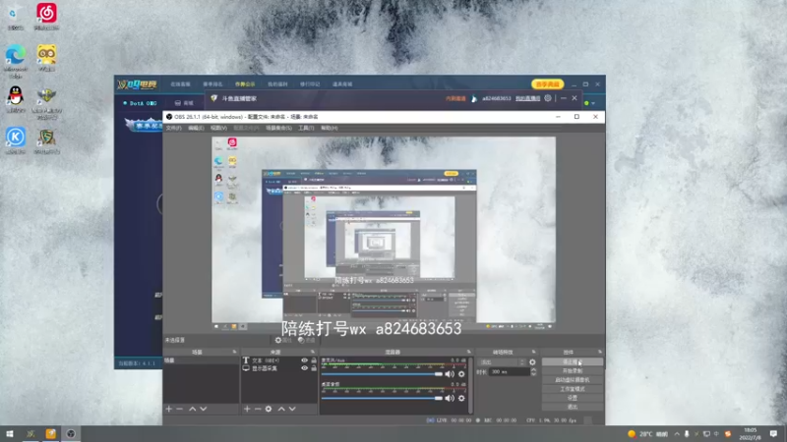Toggle 工作室模式 studio mode

pyautogui.click(x=573, y=389)
